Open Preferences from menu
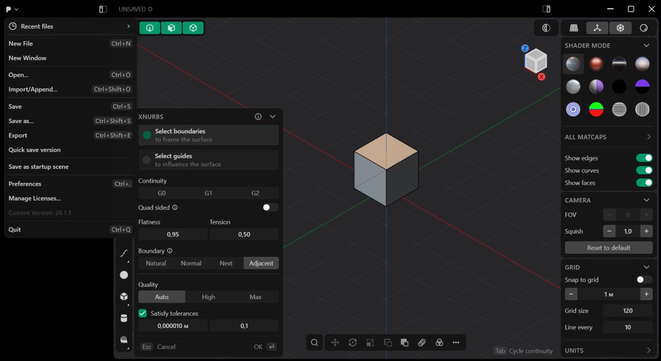This screenshot has width=661, height=361. [x=70, y=184]
